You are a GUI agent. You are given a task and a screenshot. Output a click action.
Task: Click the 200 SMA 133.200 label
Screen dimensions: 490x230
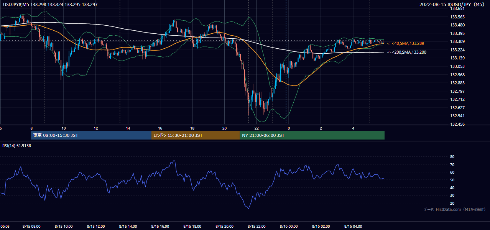pyautogui.click(x=407, y=52)
